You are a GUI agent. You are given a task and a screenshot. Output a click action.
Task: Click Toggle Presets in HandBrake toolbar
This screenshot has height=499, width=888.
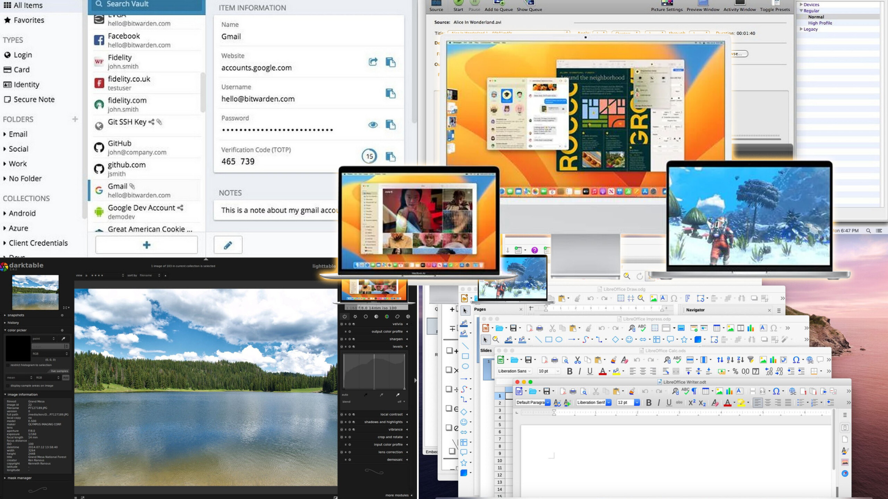point(775,6)
